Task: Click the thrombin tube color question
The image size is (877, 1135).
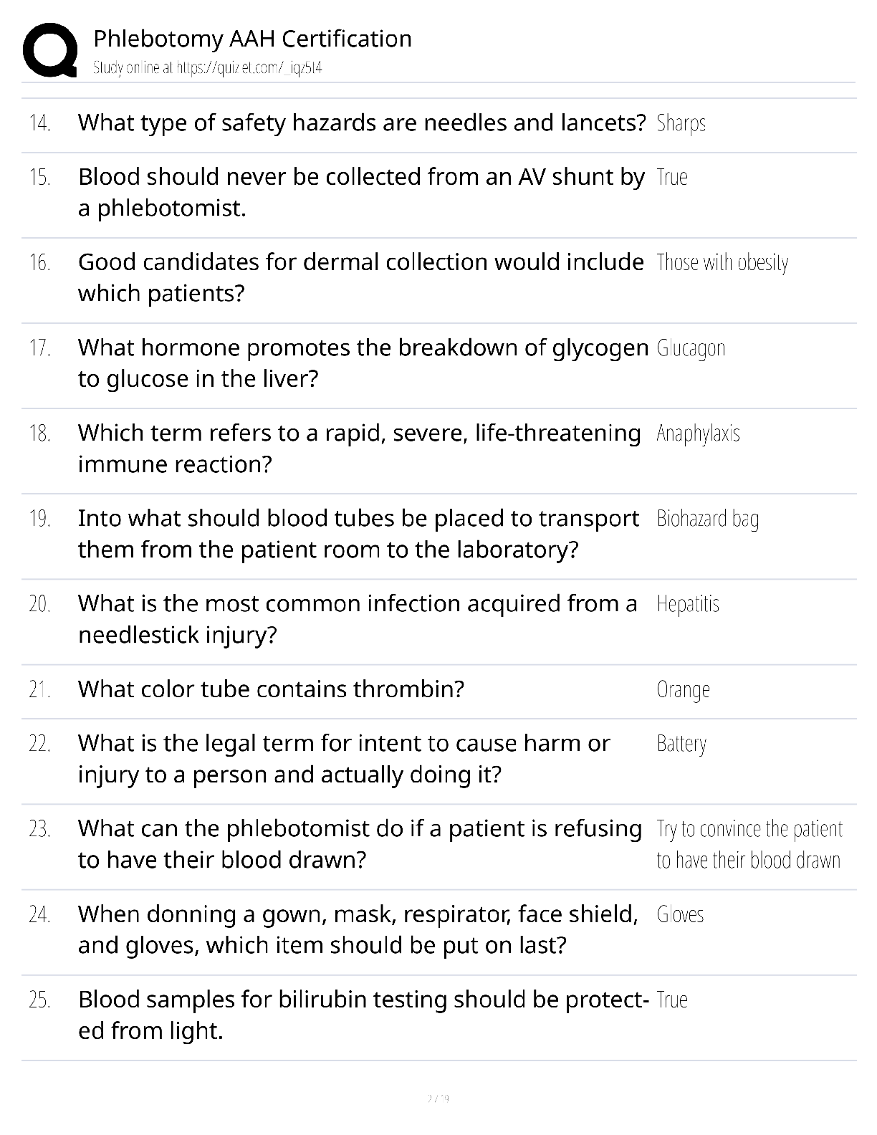Action: coord(272,689)
